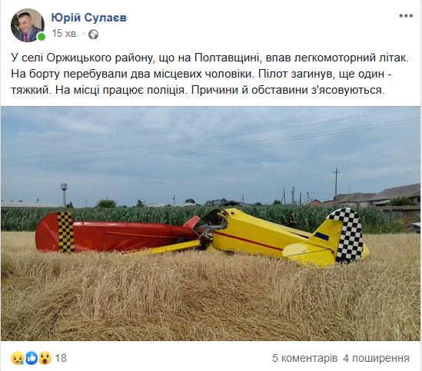Click the word Полтавщині in post text
This screenshot has width=422, height=371.
[x=227, y=58]
